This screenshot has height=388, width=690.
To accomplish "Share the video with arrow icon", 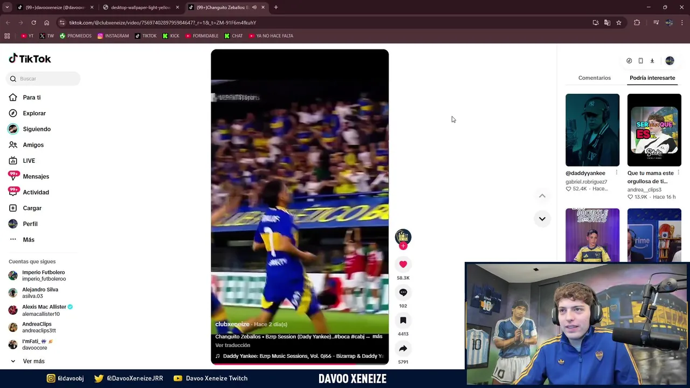I will coord(403,348).
